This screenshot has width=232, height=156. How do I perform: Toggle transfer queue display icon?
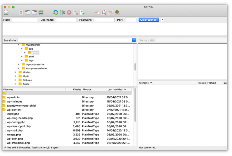(41, 12)
